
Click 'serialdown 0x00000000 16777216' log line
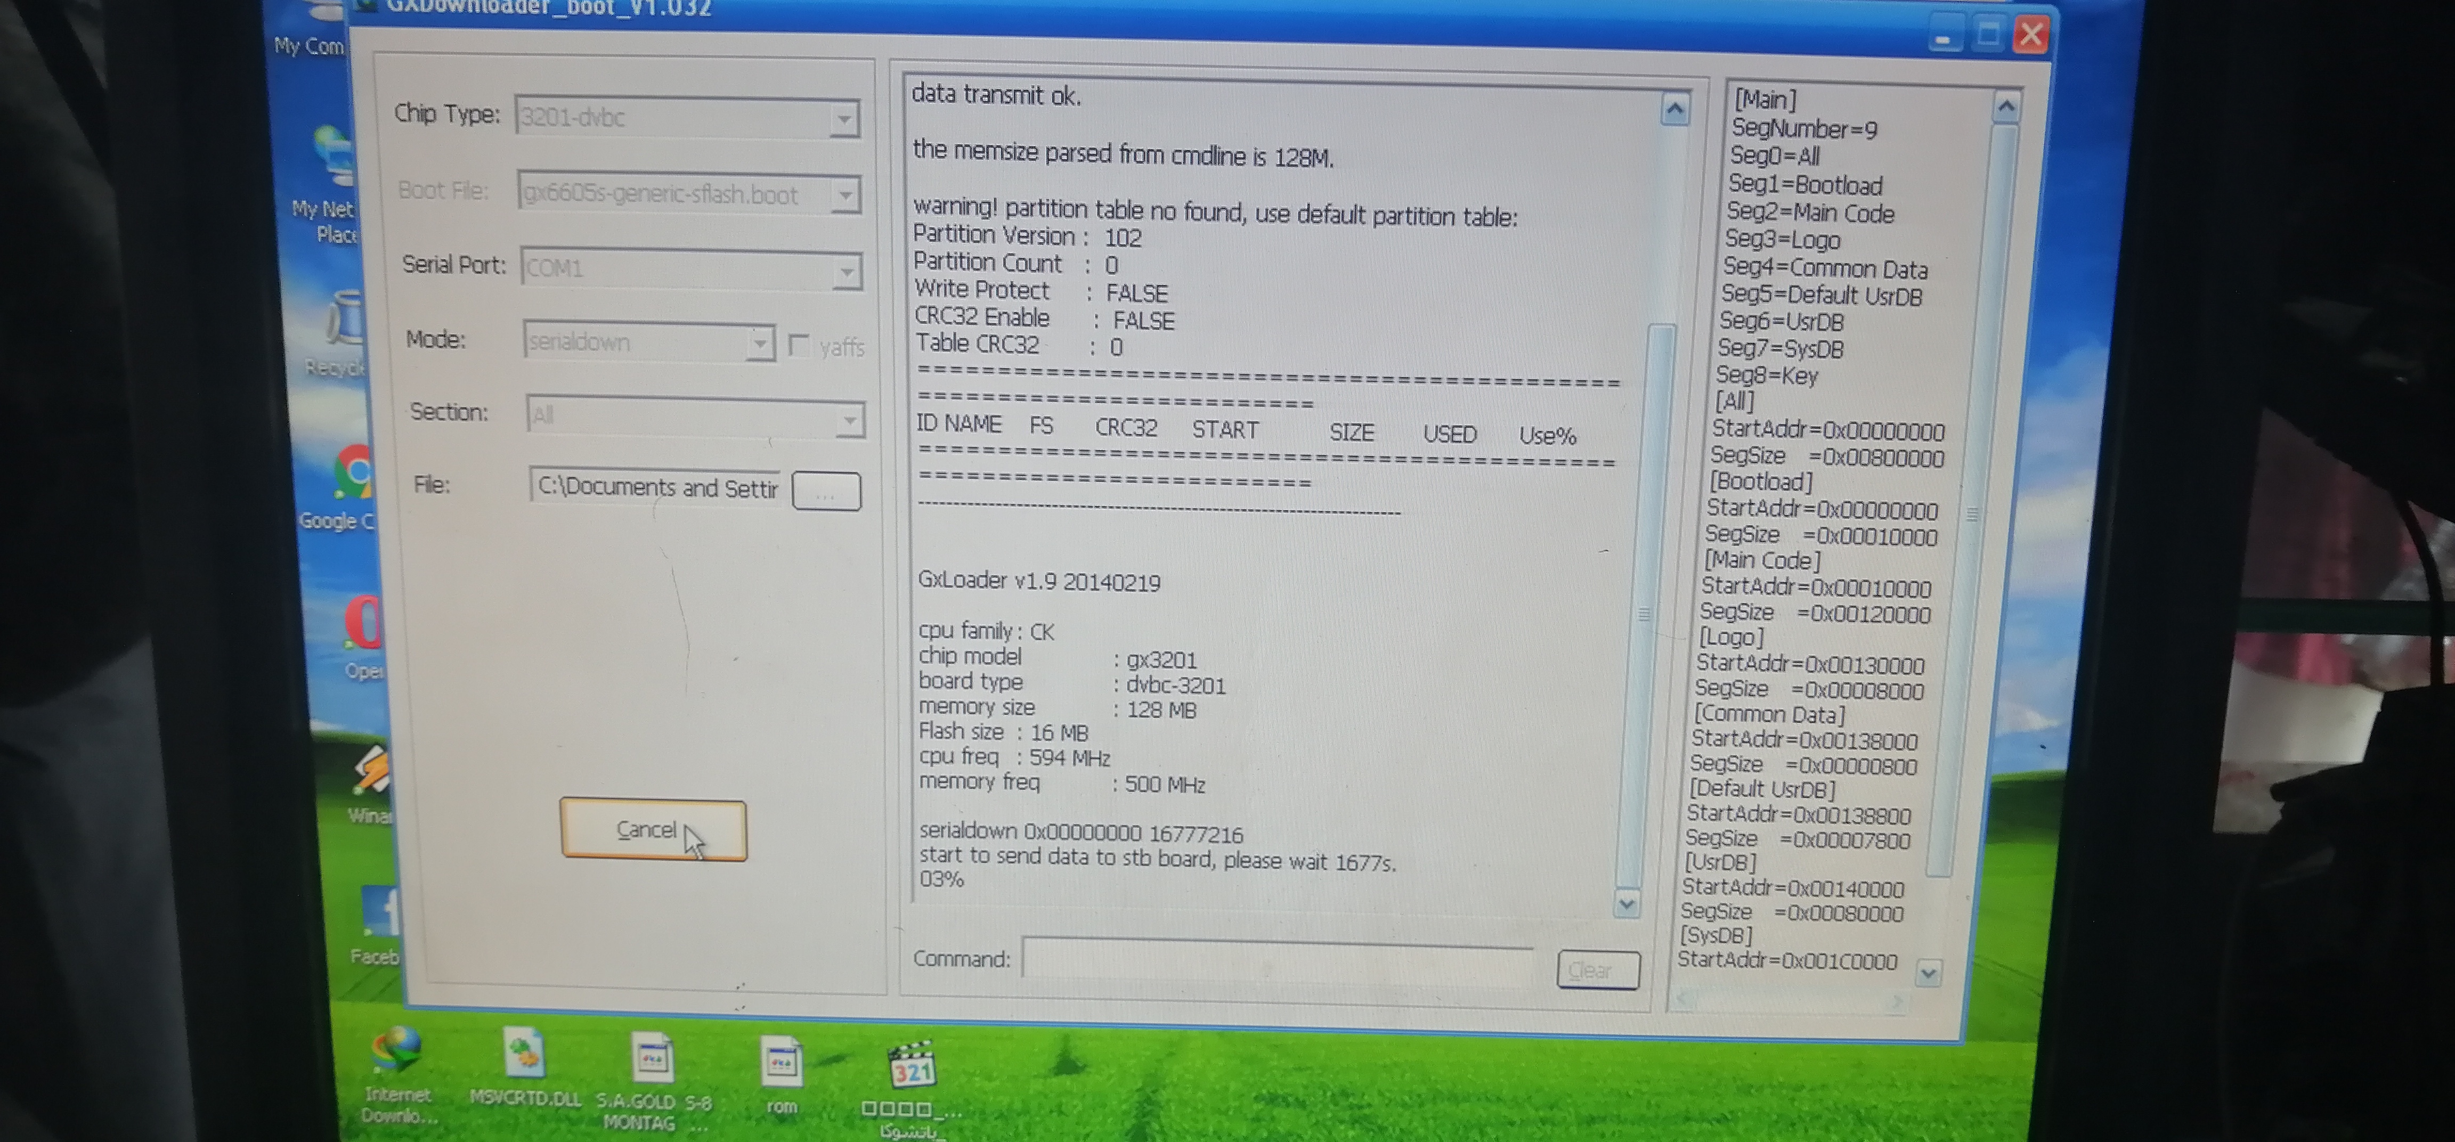pyautogui.click(x=1081, y=834)
